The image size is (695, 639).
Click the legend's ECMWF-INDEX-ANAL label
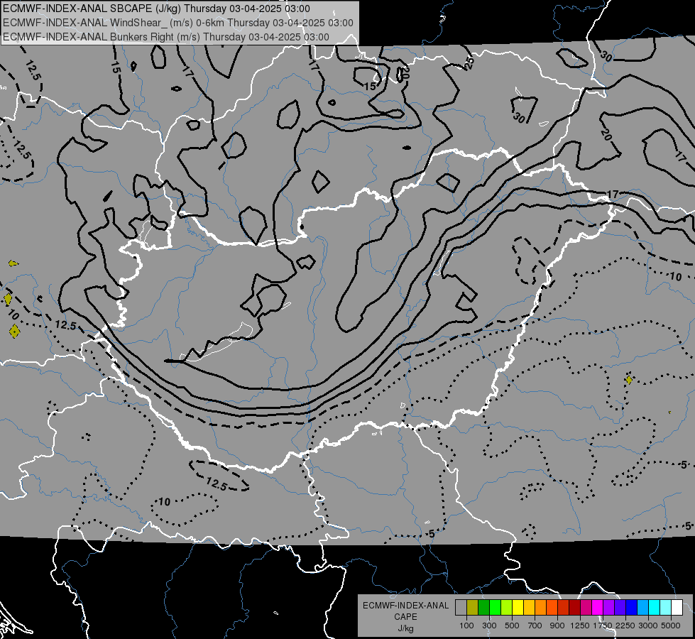pos(405,606)
